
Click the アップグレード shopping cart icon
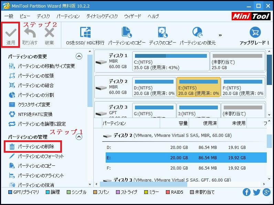tap(254, 33)
